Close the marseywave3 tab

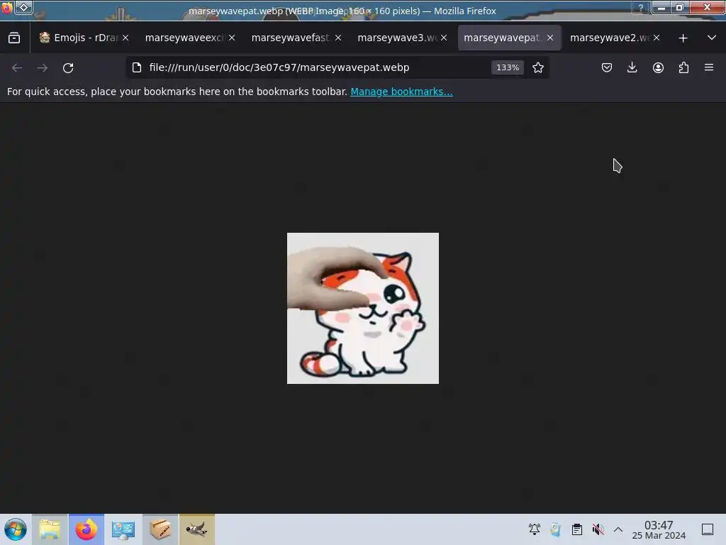pos(444,38)
